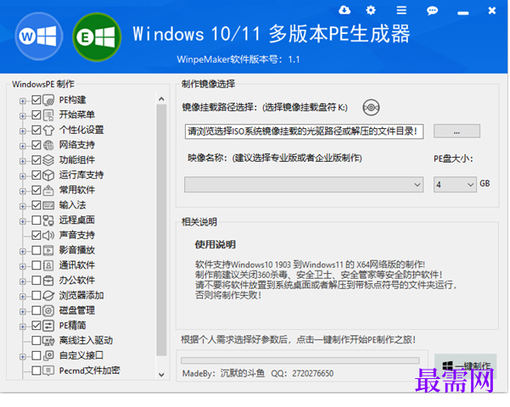Check the 办公软件 checkbox
The height and width of the screenshot is (407, 510).
36,280
